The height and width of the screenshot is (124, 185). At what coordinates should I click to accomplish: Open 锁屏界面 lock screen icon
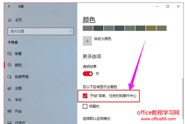(10, 77)
